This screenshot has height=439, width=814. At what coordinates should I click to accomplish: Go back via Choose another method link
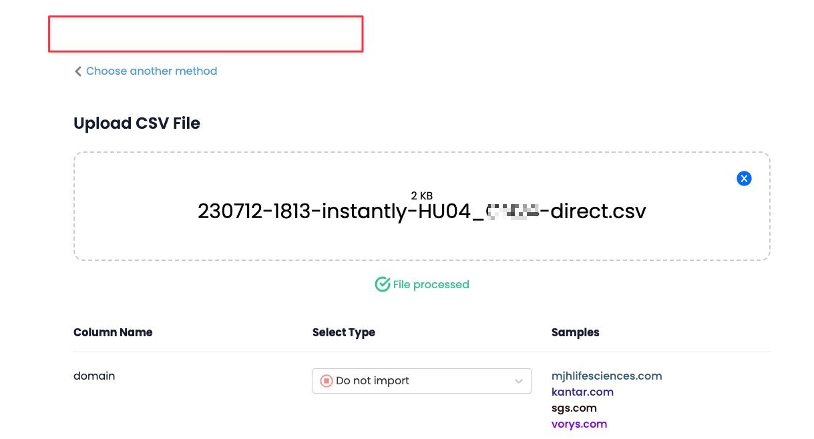152,71
